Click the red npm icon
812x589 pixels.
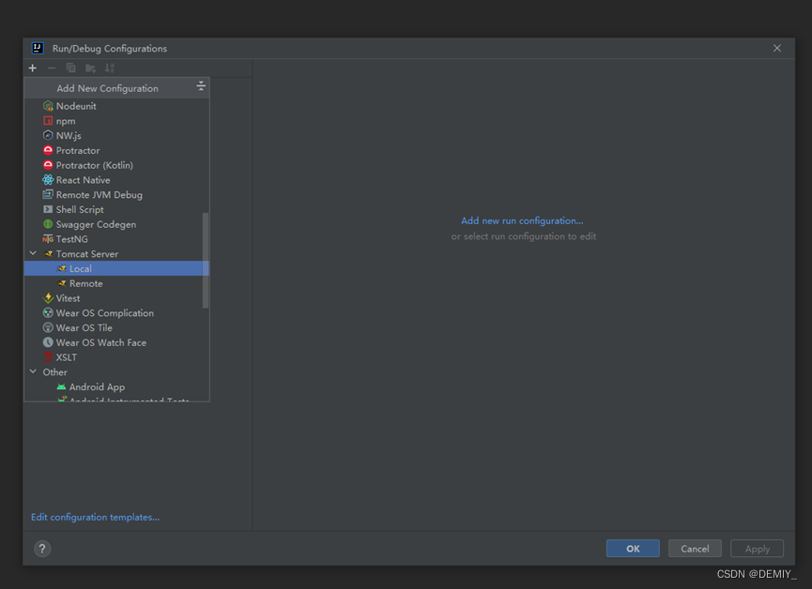(48, 121)
